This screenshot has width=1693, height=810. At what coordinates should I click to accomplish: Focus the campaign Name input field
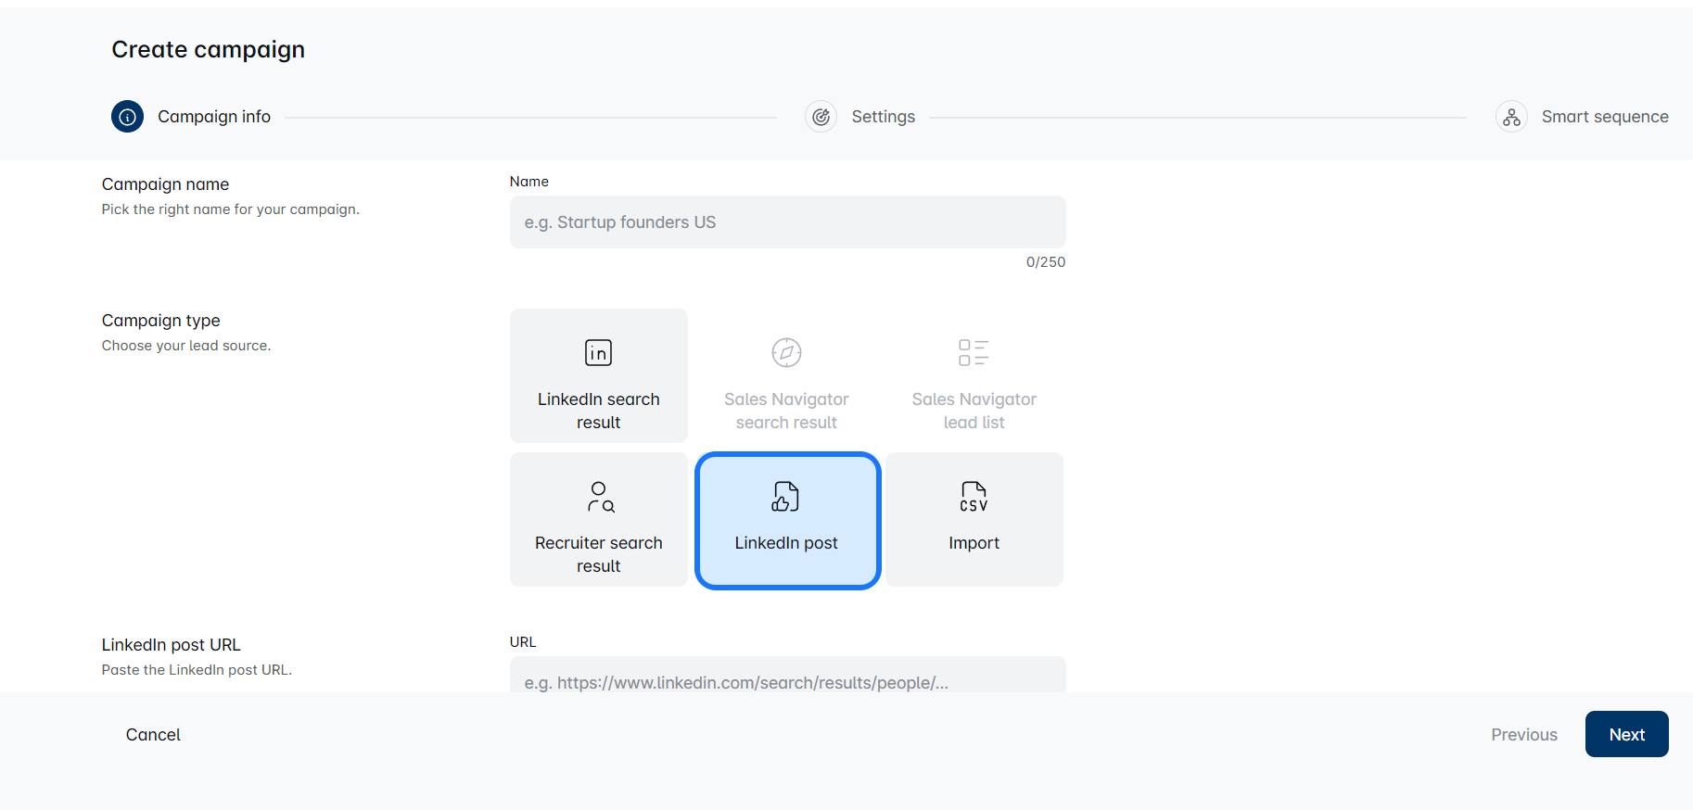tap(787, 222)
